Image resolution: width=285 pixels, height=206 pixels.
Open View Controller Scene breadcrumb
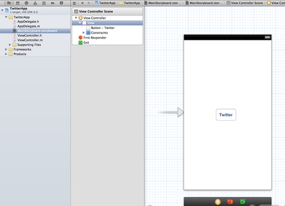[245, 3]
